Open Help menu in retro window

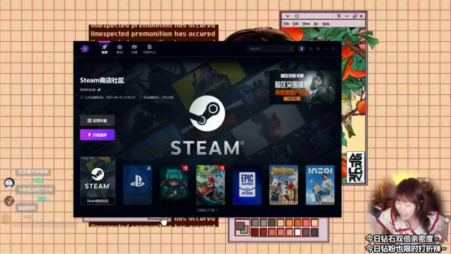pos(326,24)
